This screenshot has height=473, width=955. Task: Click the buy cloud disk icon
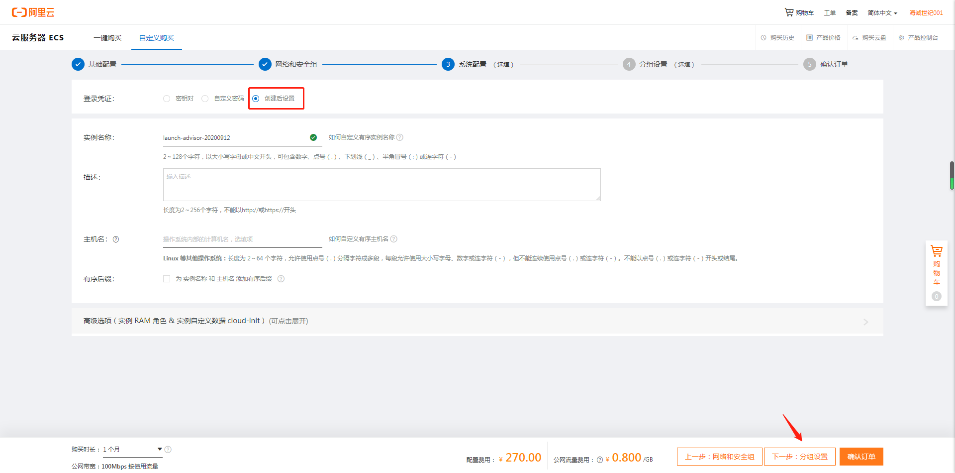pos(855,38)
